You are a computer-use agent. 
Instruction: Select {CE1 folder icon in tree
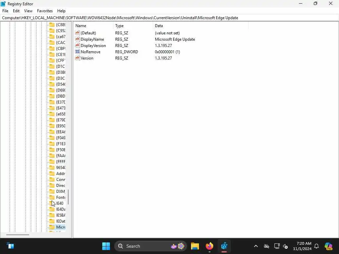coord(52,55)
